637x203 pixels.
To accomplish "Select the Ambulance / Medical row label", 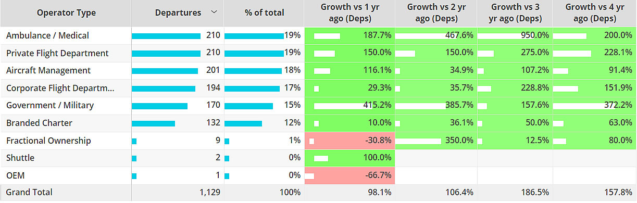I will pyautogui.click(x=47, y=35).
